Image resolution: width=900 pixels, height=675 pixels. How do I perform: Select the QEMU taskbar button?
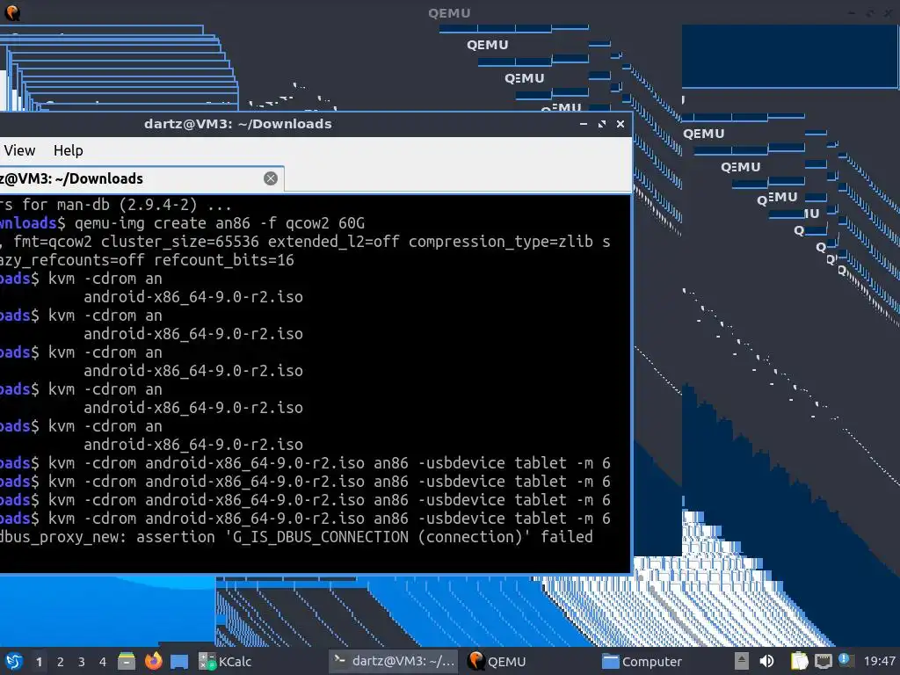pyautogui.click(x=497, y=661)
